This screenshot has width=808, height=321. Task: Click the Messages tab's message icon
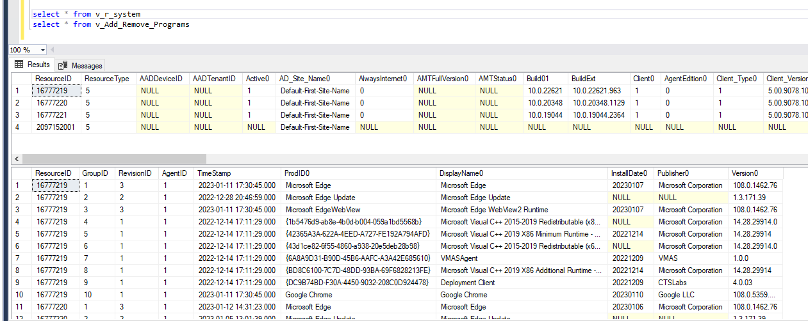coord(63,65)
